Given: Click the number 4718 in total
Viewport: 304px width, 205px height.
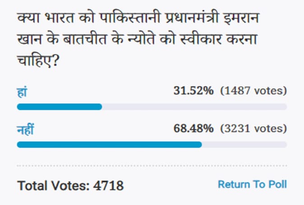Looking at the screenshot, I should [x=108, y=186].
